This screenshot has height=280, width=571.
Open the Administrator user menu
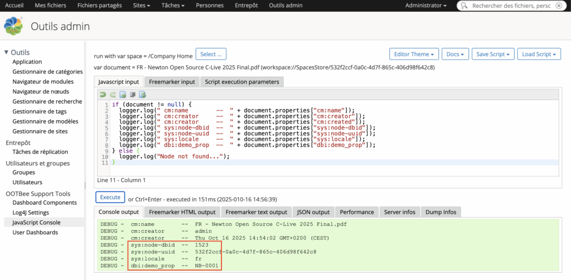[x=425, y=6]
